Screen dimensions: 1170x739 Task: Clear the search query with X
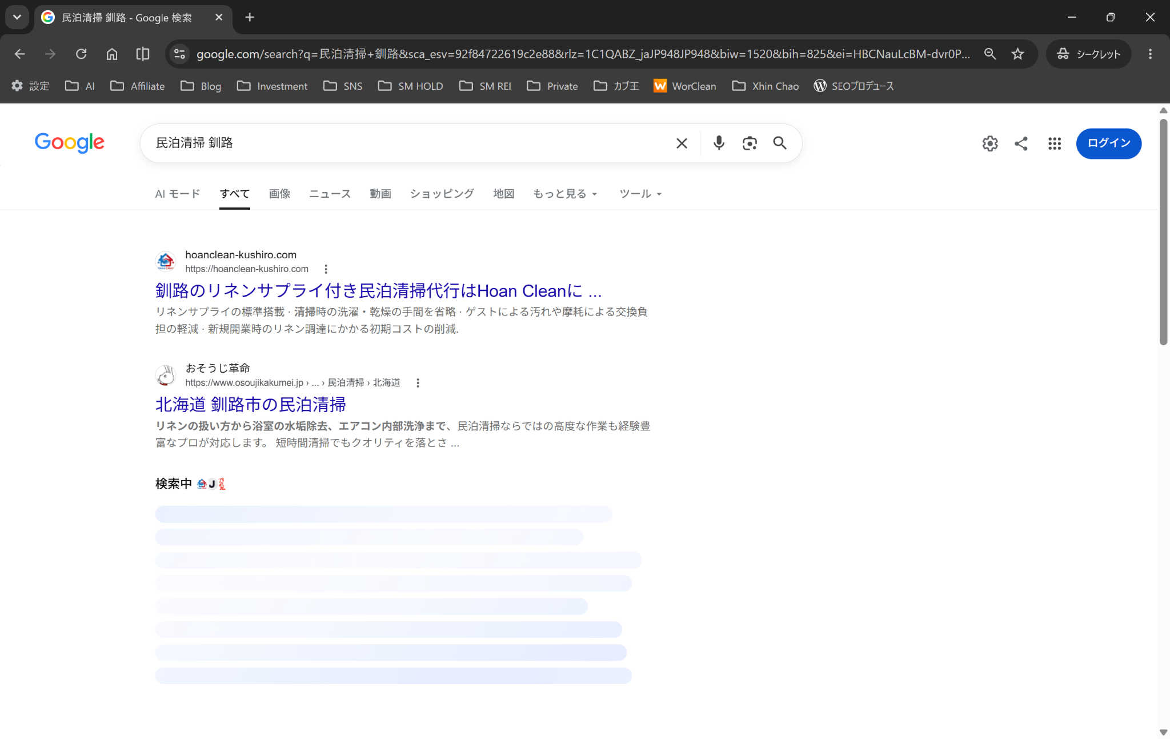(682, 143)
